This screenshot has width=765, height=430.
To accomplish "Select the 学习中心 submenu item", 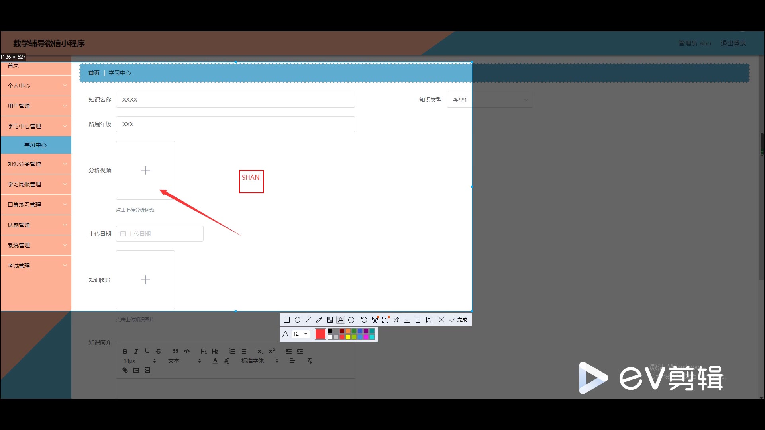I will tap(36, 145).
